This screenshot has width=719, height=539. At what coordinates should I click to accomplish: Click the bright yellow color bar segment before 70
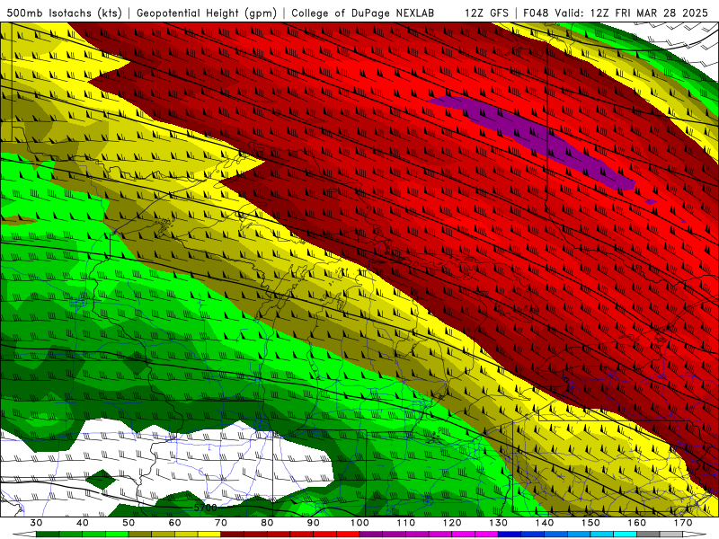(209, 535)
